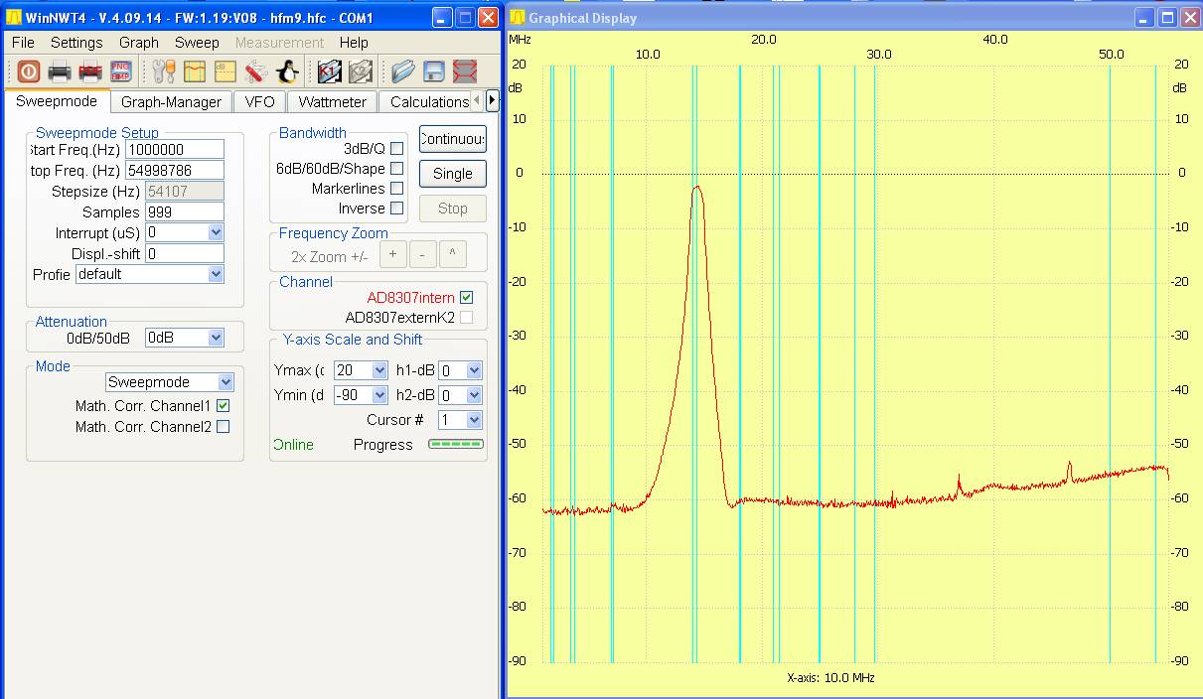The width and height of the screenshot is (1203, 699).
Task: Open file with the folder toolbar icon
Action: (x=402, y=71)
